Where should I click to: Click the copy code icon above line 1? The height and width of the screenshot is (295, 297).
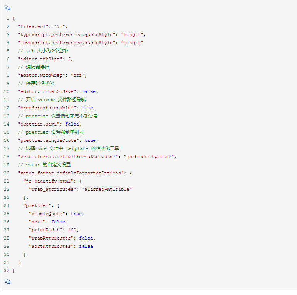[x=8, y=8]
